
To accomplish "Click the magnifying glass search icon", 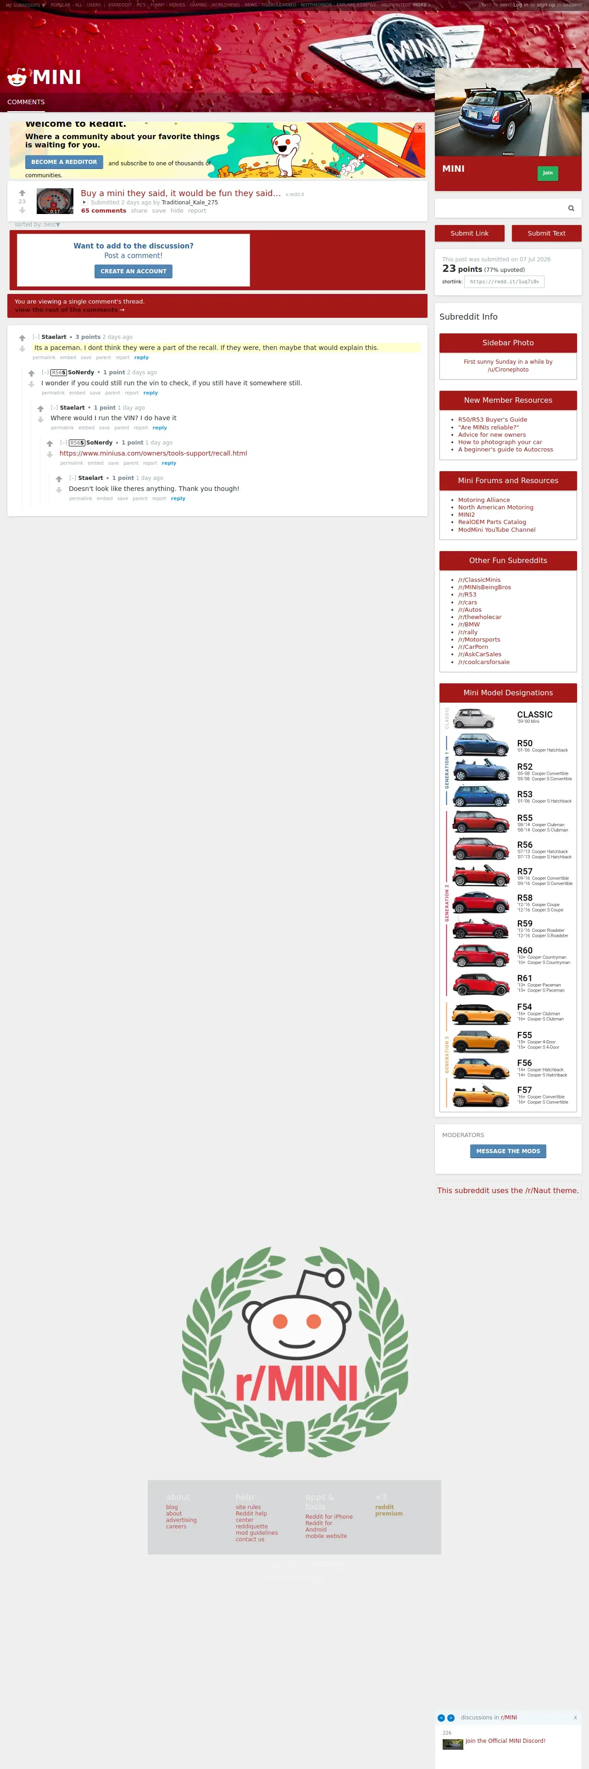I will 571,208.
